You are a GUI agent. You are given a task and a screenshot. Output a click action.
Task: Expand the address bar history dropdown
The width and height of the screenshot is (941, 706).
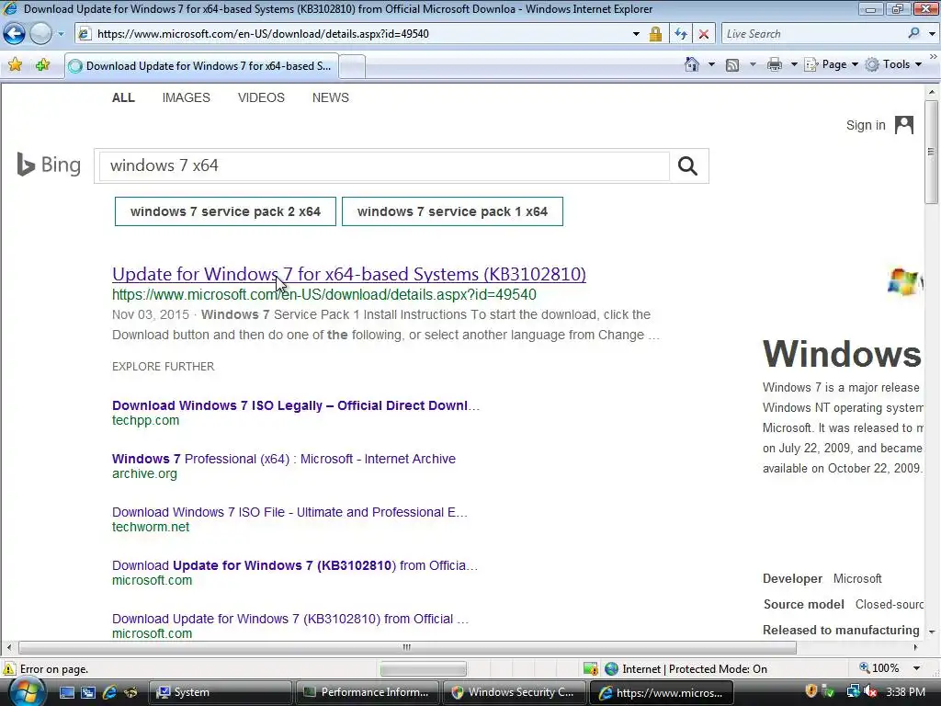[x=636, y=34]
